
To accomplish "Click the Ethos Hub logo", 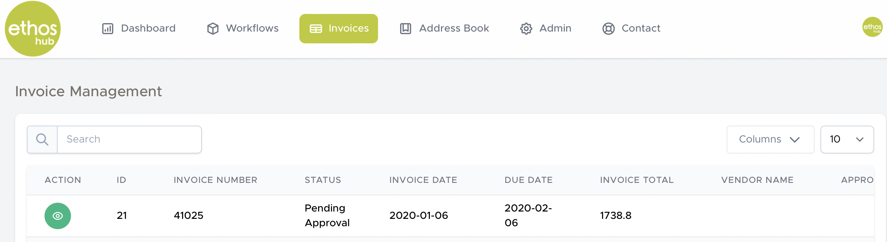I will pos(33,29).
